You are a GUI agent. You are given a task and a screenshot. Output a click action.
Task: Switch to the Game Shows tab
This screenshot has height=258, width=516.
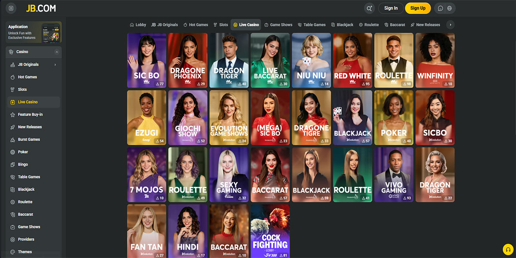point(278,25)
